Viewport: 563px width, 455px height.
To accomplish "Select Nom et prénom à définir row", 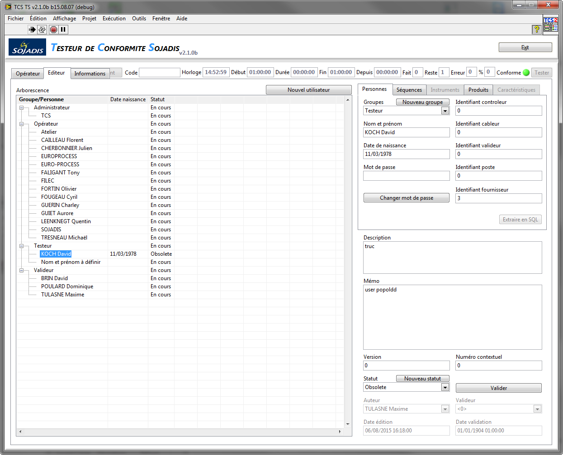I will point(71,262).
